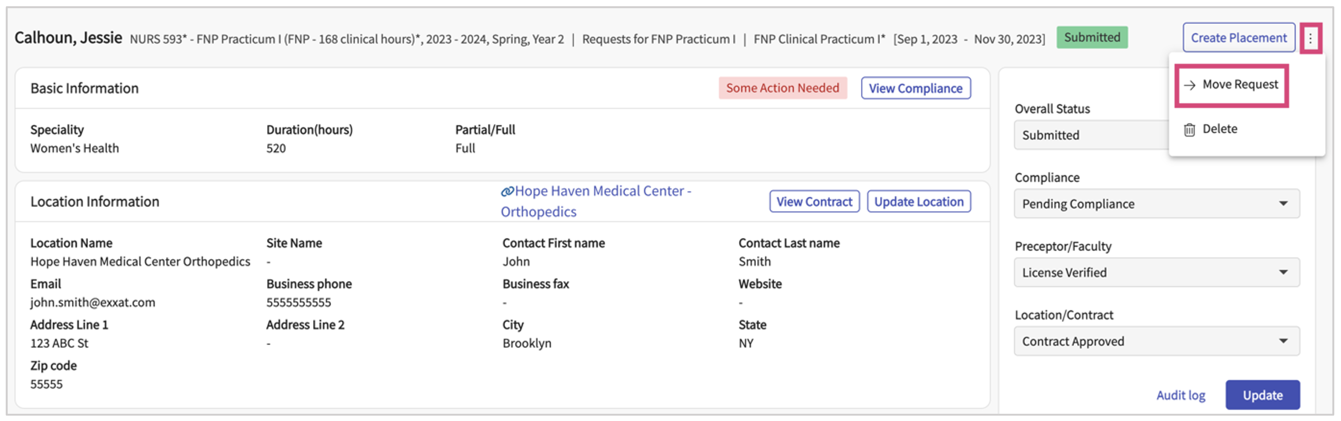Click the trash icon to delete request

1189,129
